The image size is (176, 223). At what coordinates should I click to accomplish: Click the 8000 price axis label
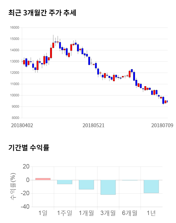(15, 118)
